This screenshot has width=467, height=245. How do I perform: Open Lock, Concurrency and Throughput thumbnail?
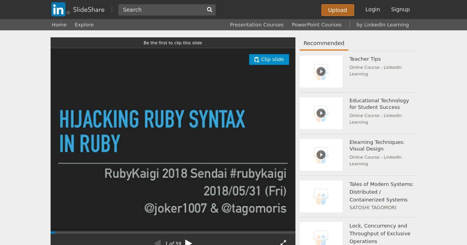[x=321, y=234]
